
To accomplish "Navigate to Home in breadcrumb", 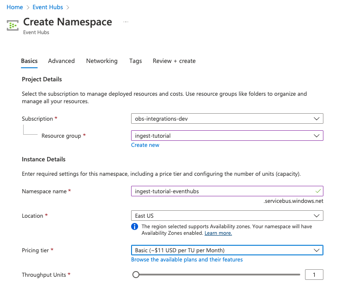I will pyautogui.click(x=15, y=7).
